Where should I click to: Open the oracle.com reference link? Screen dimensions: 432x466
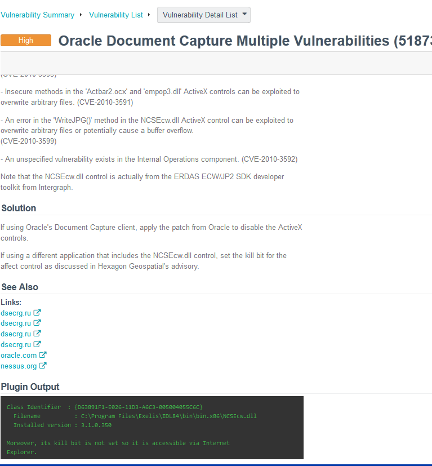tap(19, 356)
